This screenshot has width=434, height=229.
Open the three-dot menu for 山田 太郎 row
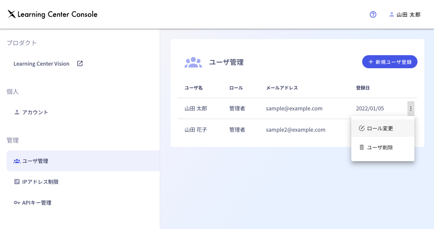[410, 109]
